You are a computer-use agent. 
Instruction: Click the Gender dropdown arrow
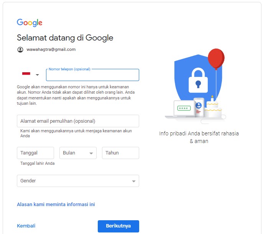coord(133,181)
